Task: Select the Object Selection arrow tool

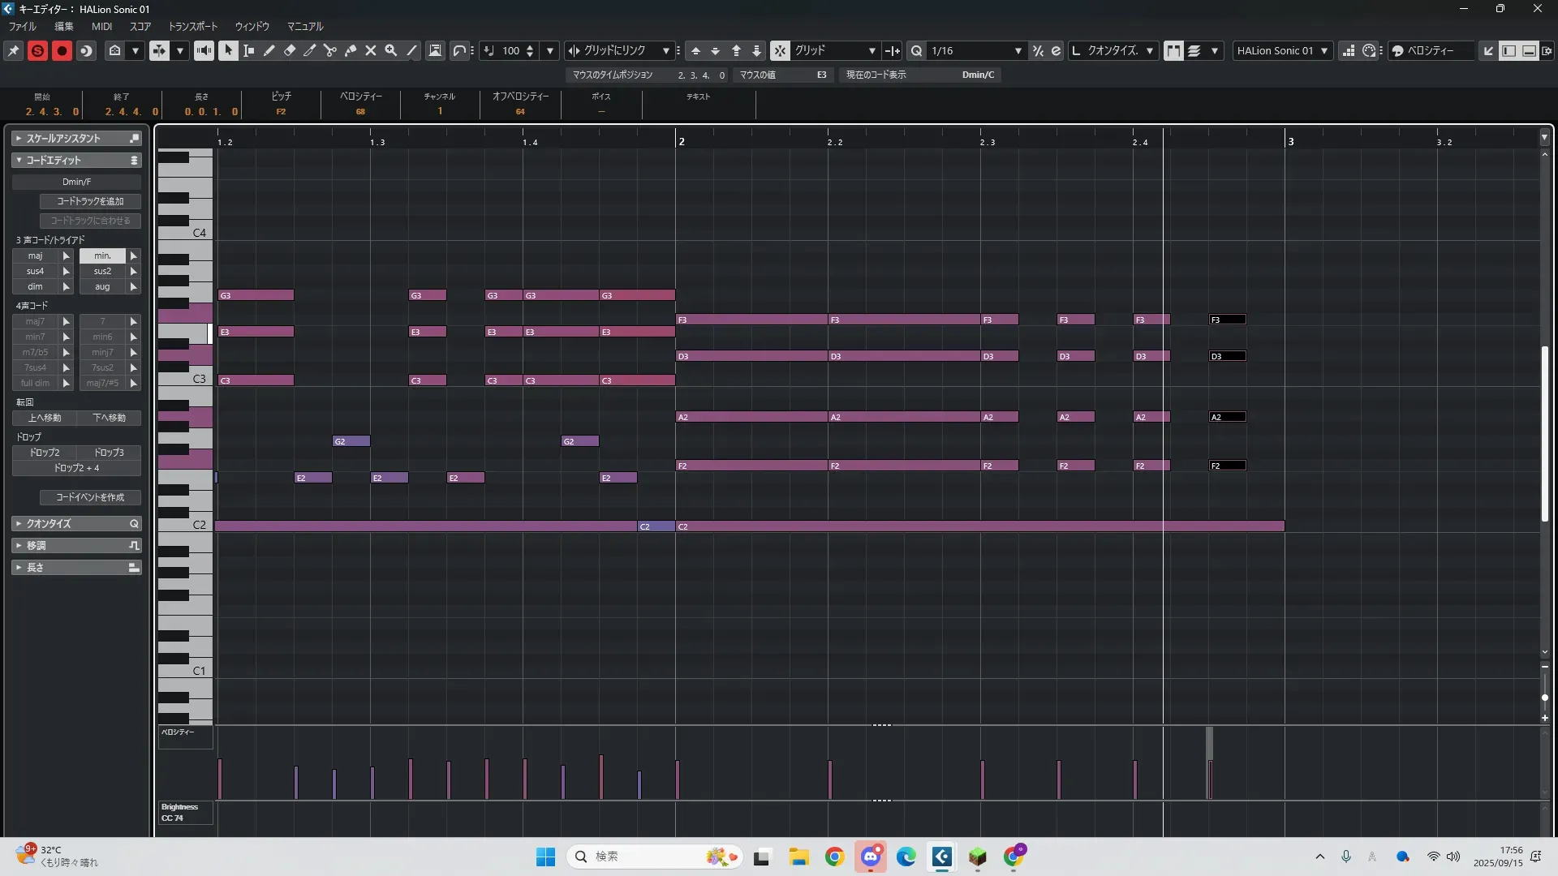Action: point(228,50)
